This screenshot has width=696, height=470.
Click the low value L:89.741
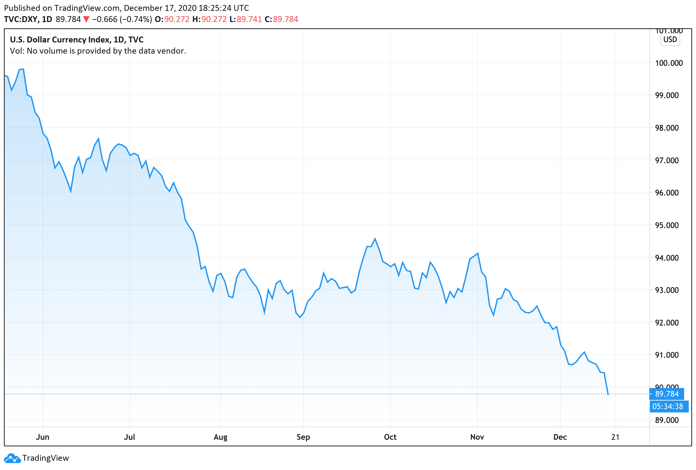point(246,19)
